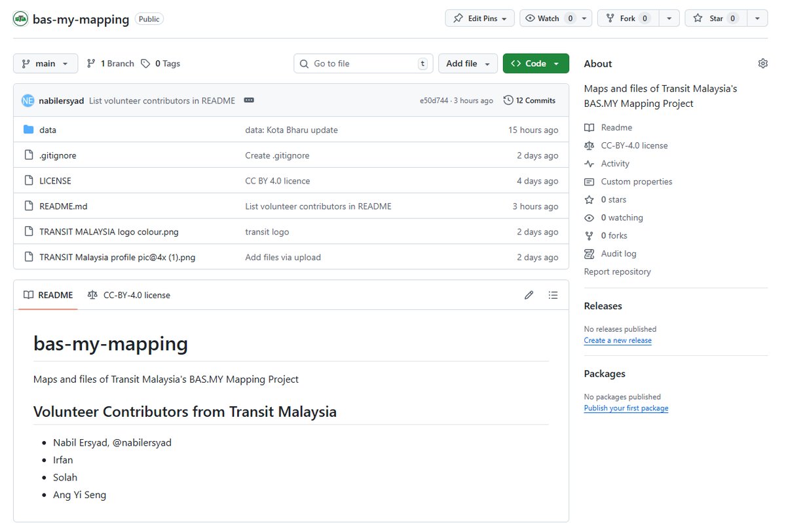This screenshot has height=523, width=786.
Task: Switch to the CC-BY-4.0 license tab
Action: pos(129,295)
